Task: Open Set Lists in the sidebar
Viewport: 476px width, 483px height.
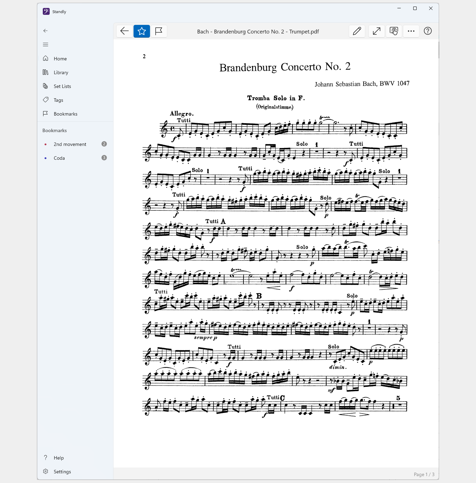Action: 75,86
